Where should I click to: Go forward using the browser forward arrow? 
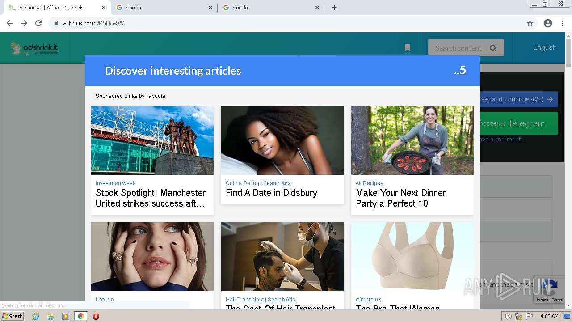pyautogui.click(x=24, y=23)
